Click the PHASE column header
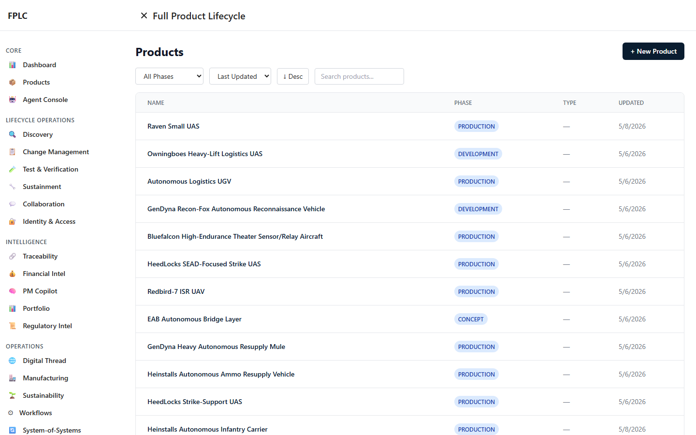696x435 pixels. [463, 103]
